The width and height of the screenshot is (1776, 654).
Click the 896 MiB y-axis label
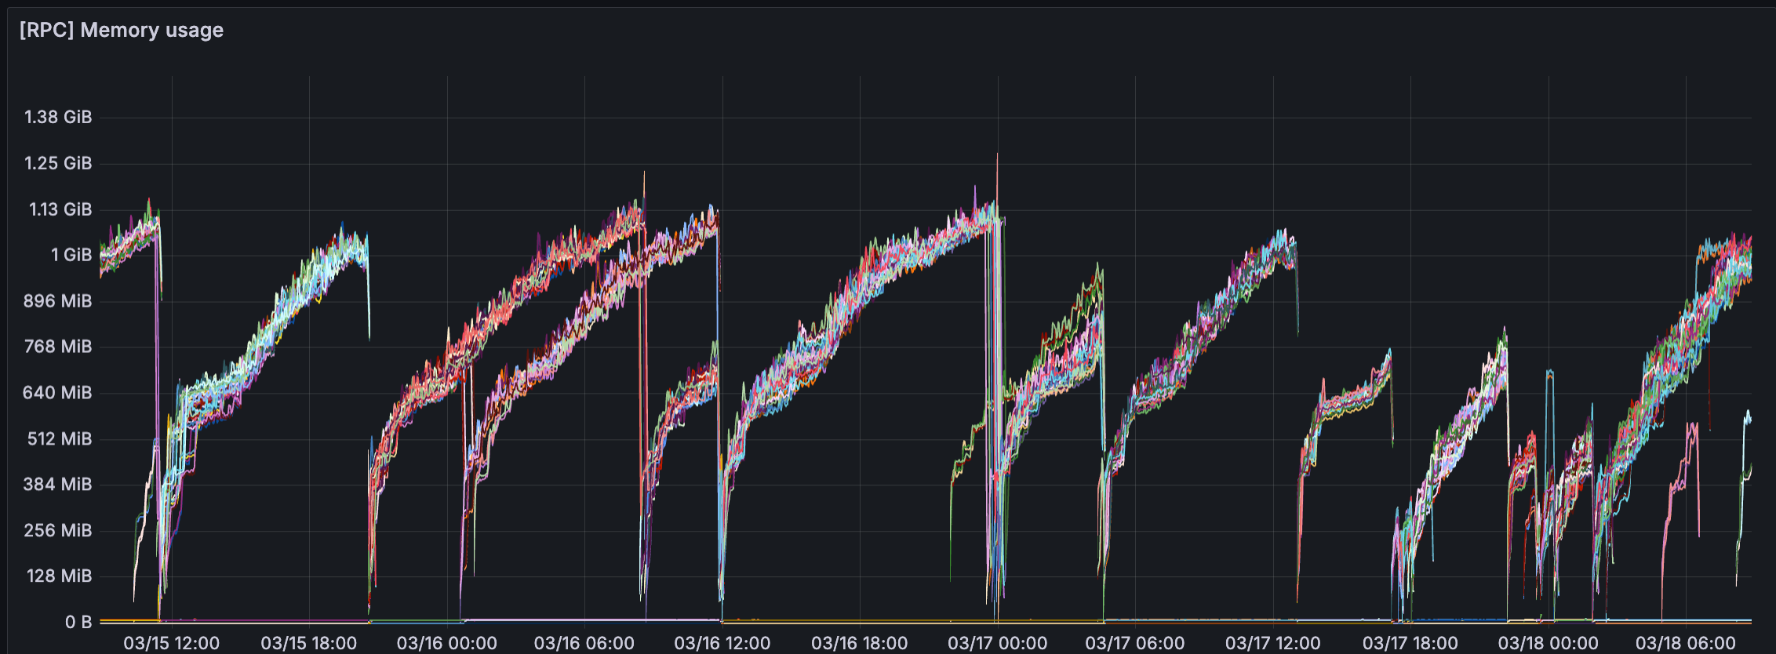(x=57, y=301)
